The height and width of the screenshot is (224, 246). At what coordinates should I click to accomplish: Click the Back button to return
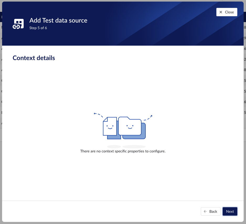[x=211, y=211]
